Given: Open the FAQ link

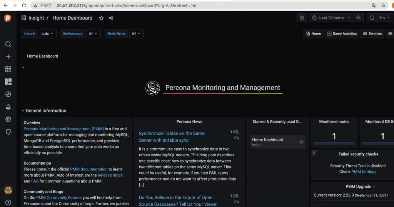Looking at the screenshot, I should click(35, 181).
